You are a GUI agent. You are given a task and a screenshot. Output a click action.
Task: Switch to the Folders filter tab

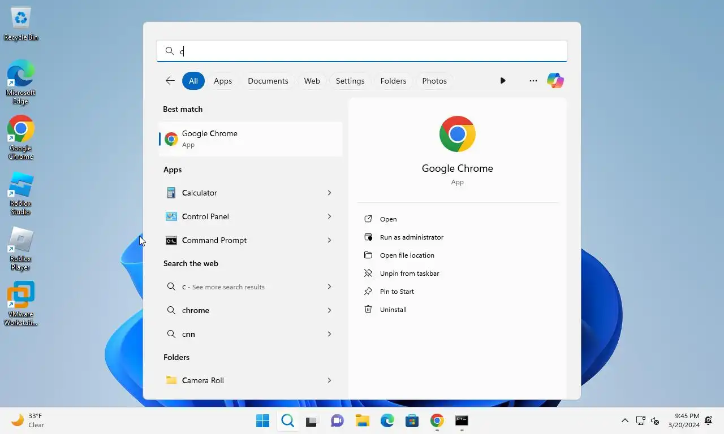click(394, 81)
